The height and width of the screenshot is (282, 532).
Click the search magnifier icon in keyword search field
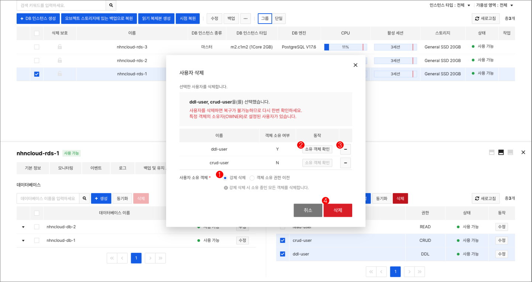point(110,6)
